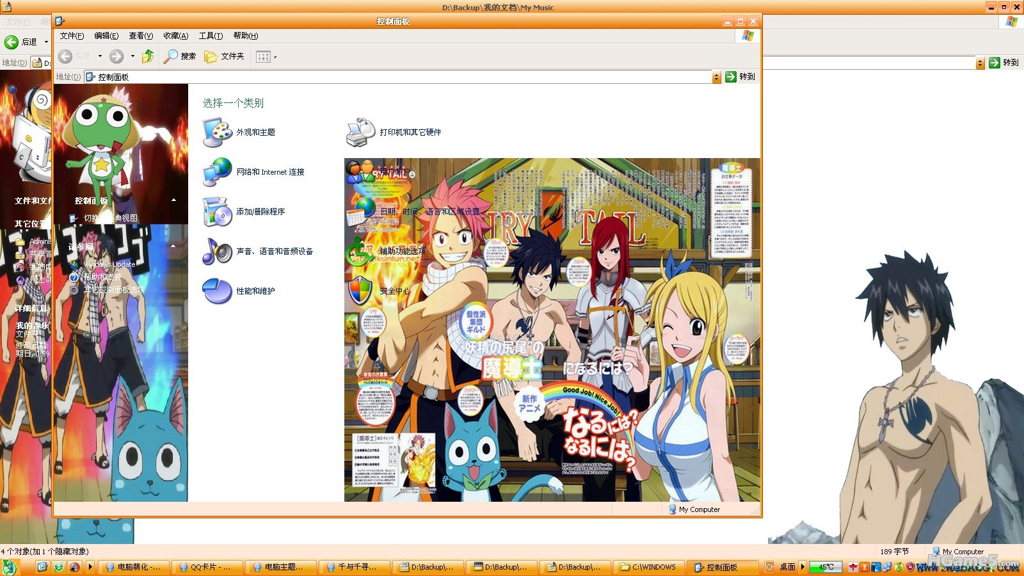The image size is (1024, 576).
Task: Open the 收藏(A) menu in Control Panel
Action: pyautogui.click(x=175, y=36)
